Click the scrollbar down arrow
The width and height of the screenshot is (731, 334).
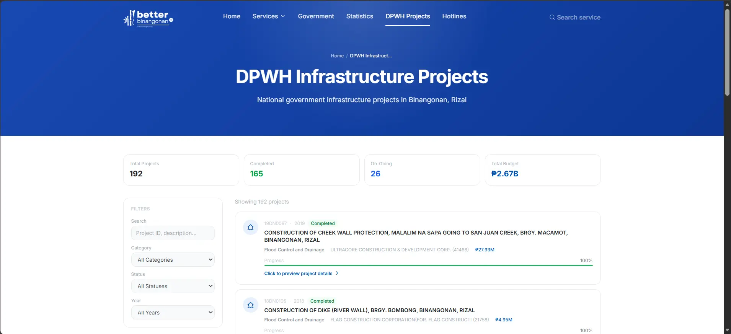click(x=727, y=330)
